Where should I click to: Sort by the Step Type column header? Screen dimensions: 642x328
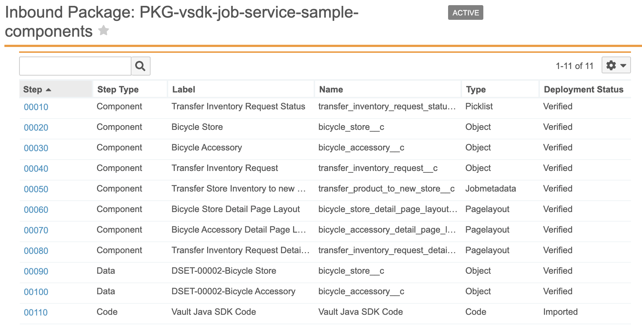(x=130, y=89)
